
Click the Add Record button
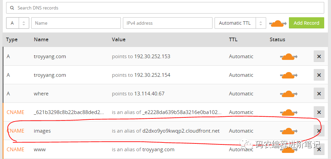(306, 23)
